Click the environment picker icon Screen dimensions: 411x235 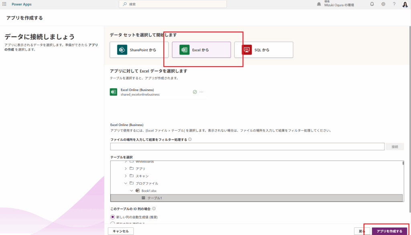(x=319, y=4)
